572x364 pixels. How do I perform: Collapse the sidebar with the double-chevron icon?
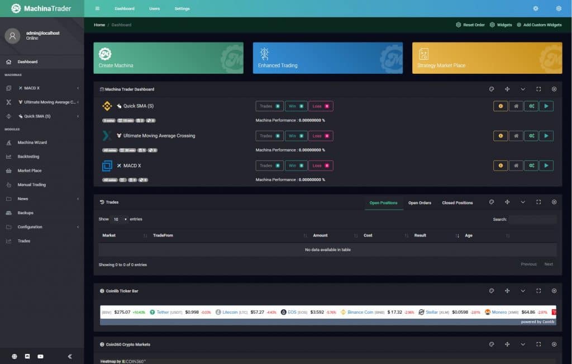70,356
